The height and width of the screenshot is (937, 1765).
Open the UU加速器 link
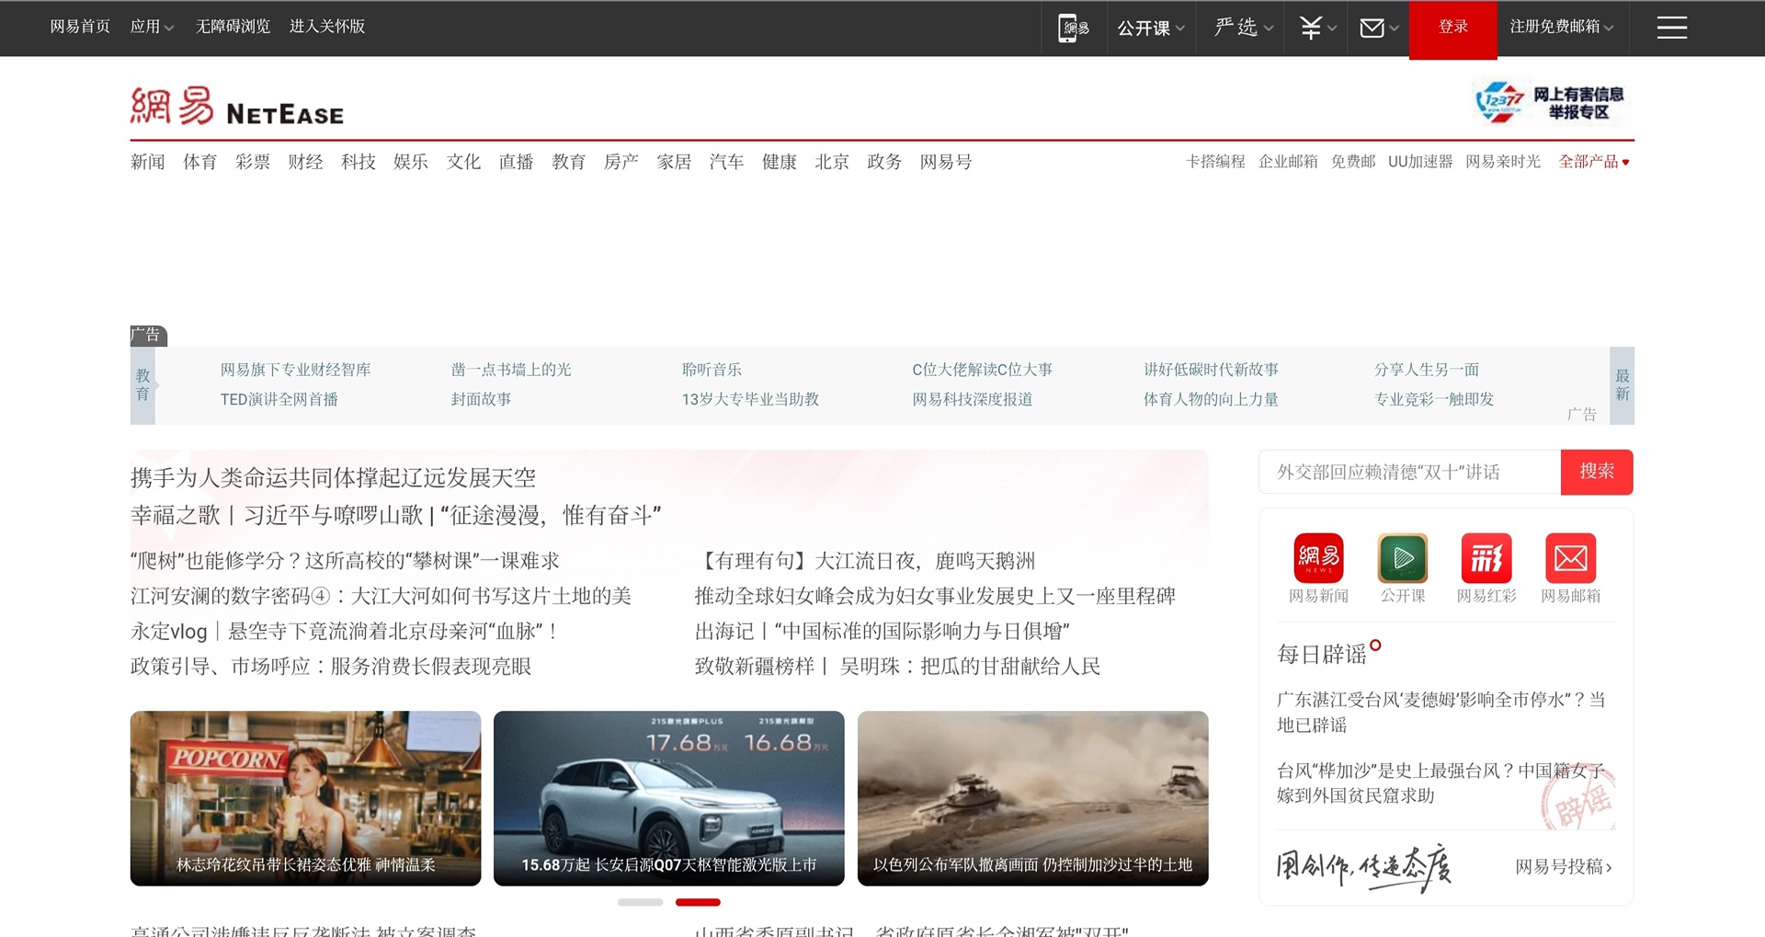1420,162
